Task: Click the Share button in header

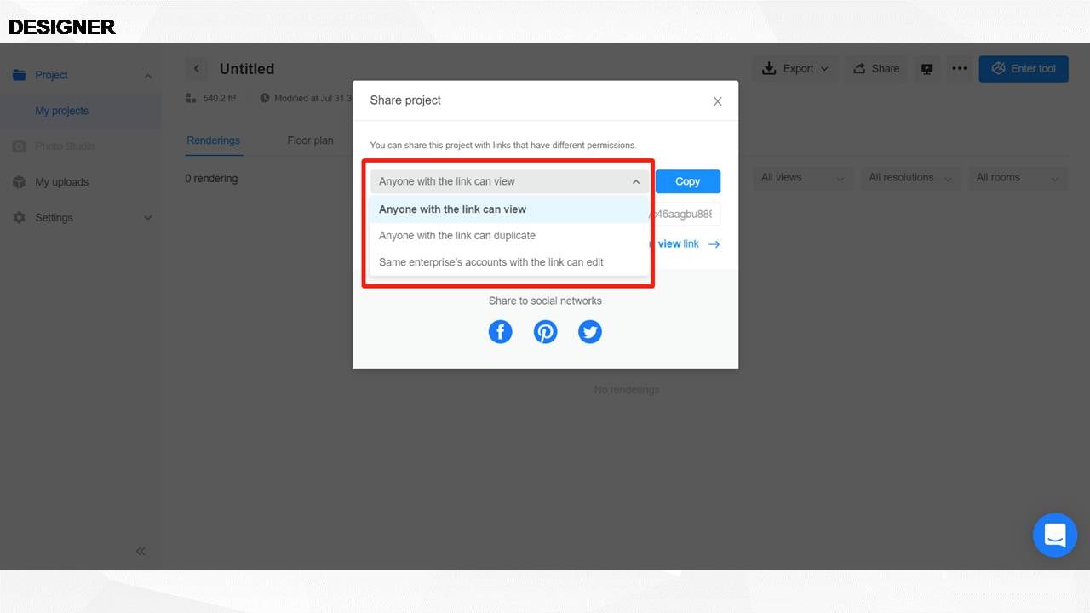Action: coord(876,69)
